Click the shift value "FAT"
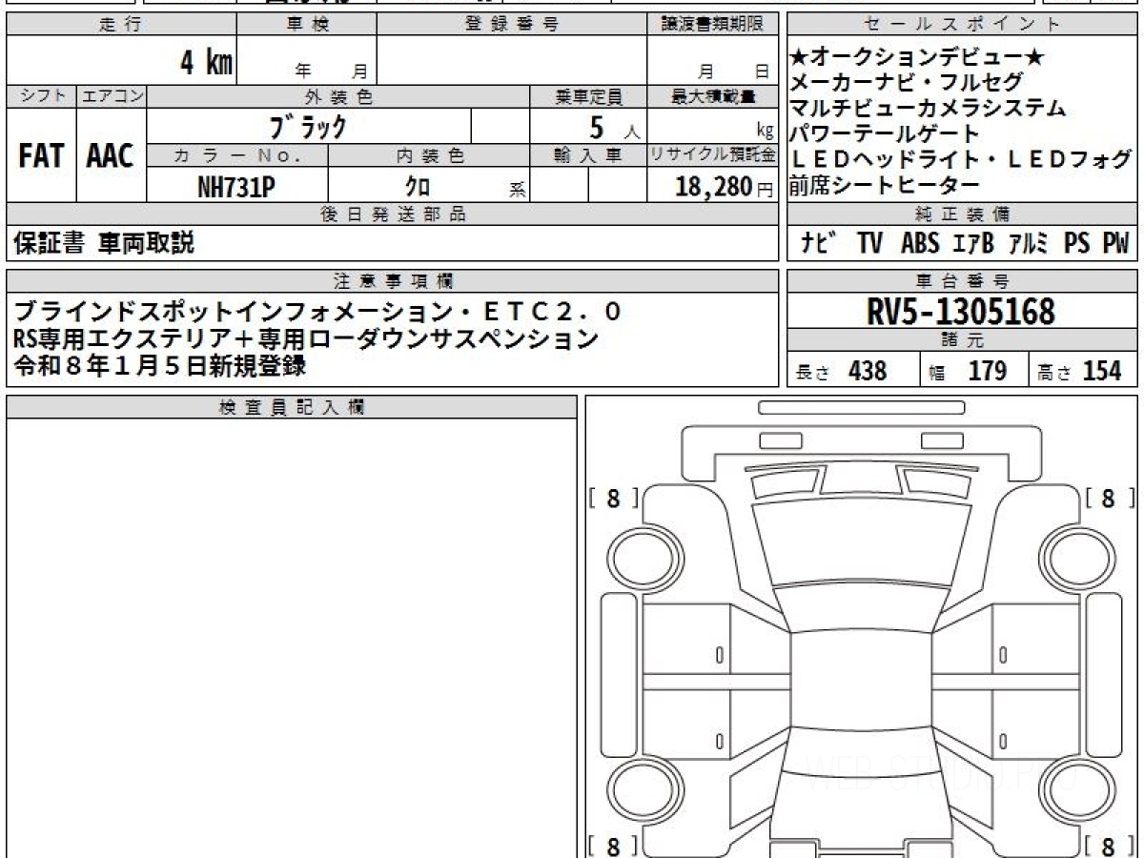 click(x=41, y=156)
